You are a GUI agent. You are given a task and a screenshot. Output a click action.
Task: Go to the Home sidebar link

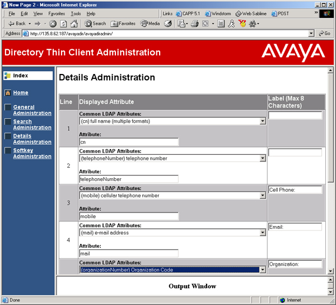[x=21, y=93]
